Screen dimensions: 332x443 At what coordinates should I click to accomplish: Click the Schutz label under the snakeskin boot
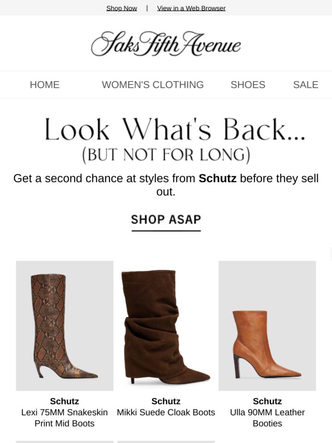tap(65, 401)
